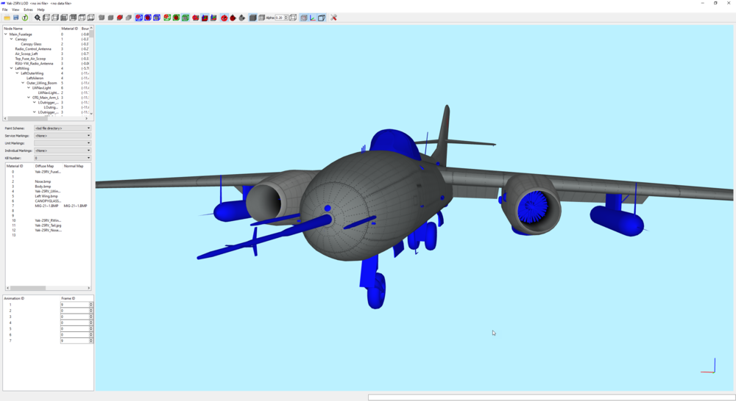This screenshot has width=736, height=401.
Task: Select the Canopy Glass node
Action: click(x=31, y=44)
